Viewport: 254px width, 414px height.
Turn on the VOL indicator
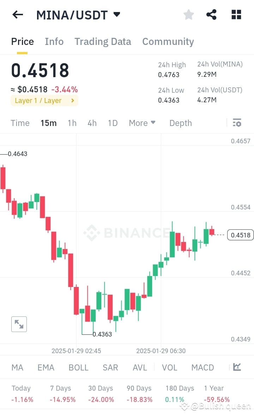click(x=170, y=367)
